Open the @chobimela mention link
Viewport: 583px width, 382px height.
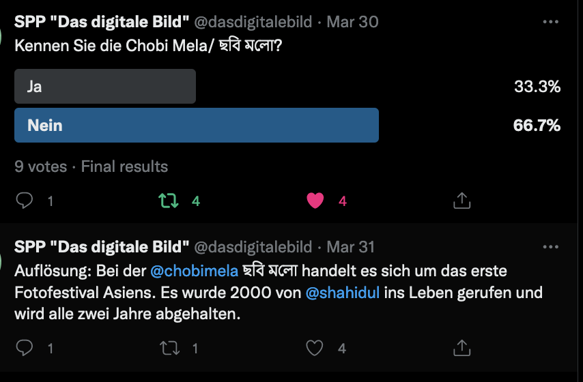(194, 271)
